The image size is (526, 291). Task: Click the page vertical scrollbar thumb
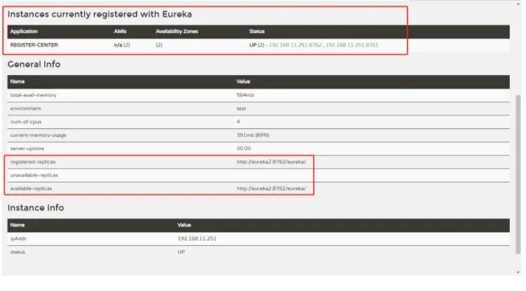[519, 174]
